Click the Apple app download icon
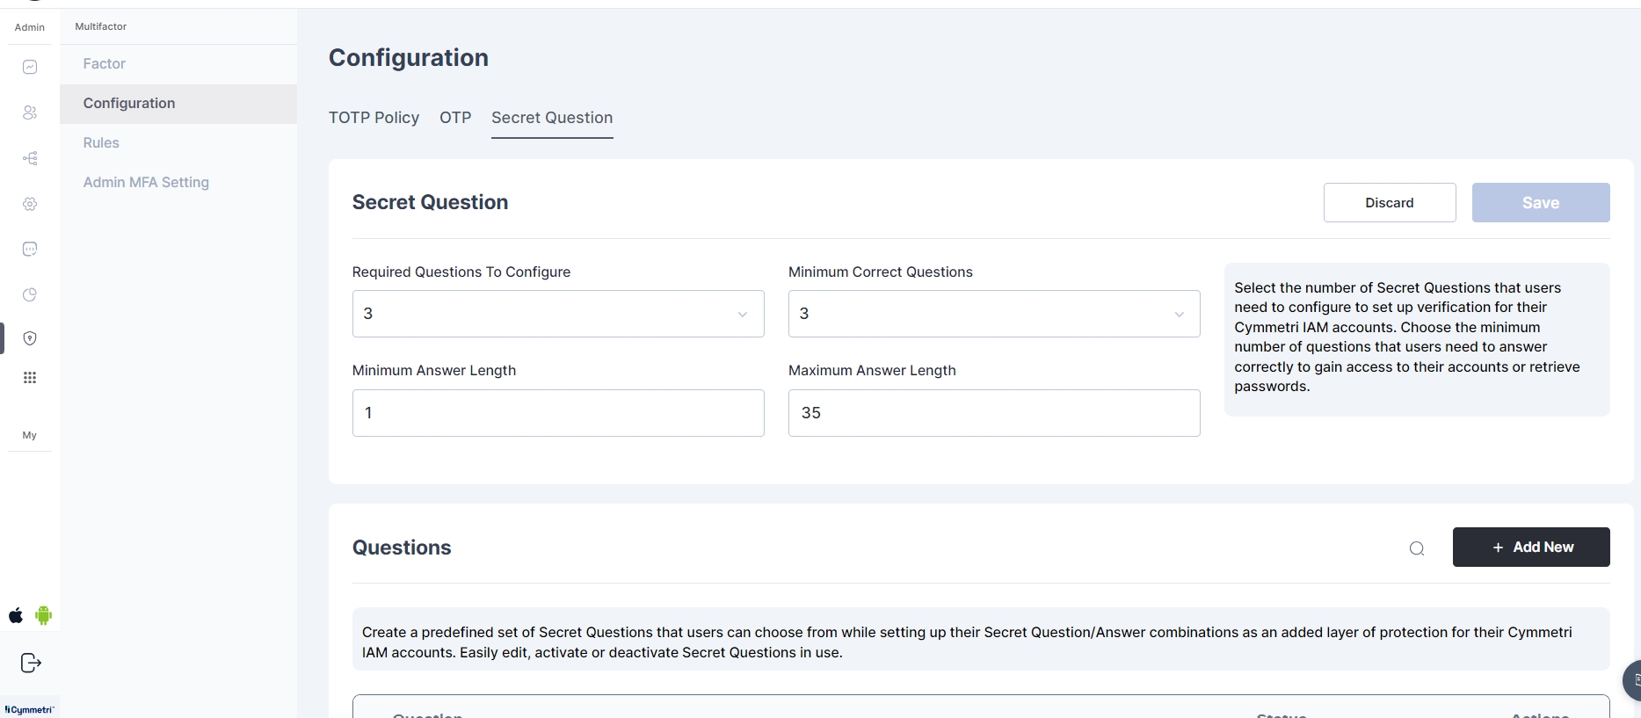 click(x=16, y=615)
